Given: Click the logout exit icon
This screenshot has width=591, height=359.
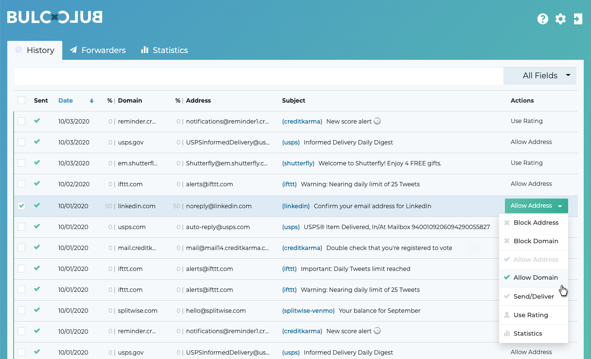Looking at the screenshot, I should point(578,19).
